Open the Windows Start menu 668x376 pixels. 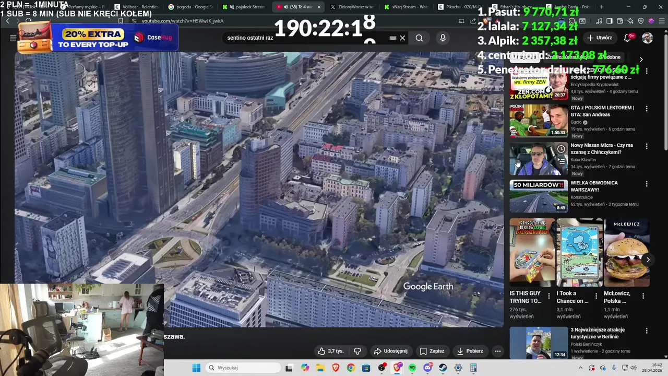point(196,368)
